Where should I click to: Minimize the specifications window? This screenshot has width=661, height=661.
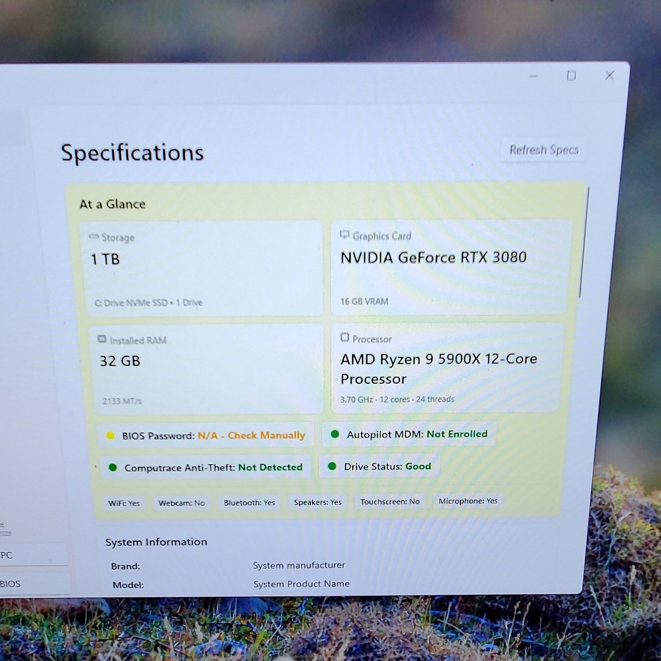click(x=533, y=76)
